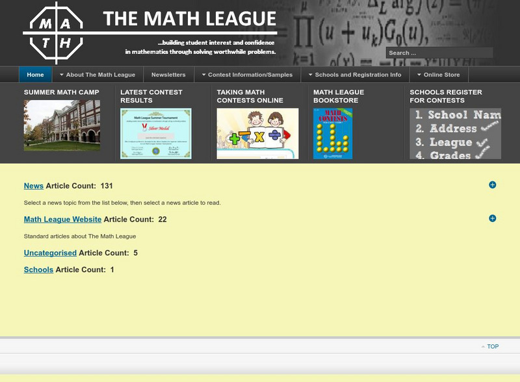Click the Math Contests book cover
The image size is (520, 382).
[333, 134]
